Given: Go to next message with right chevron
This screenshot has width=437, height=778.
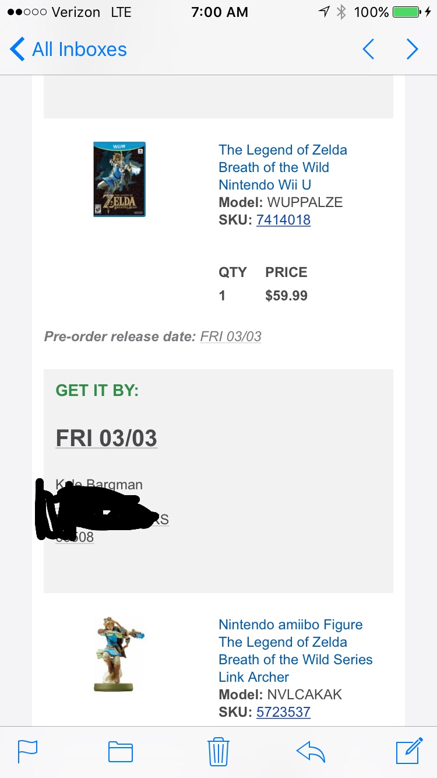Looking at the screenshot, I should click(413, 50).
